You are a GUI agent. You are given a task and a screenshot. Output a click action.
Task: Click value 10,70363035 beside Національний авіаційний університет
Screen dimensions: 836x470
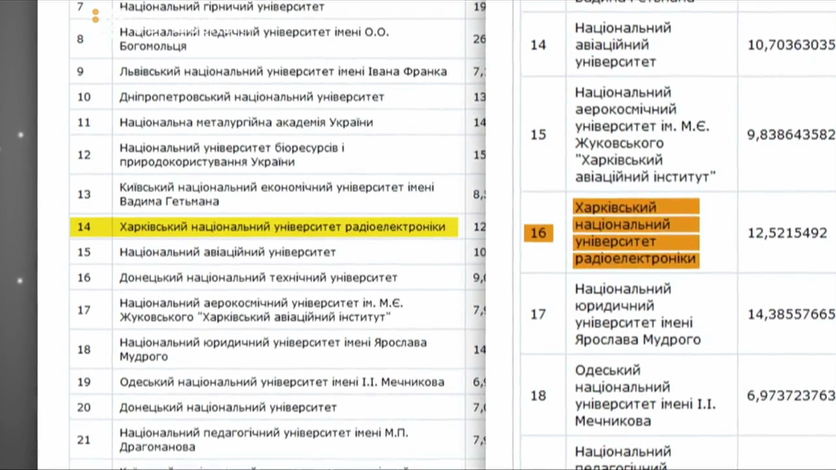click(x=791, y=45)
